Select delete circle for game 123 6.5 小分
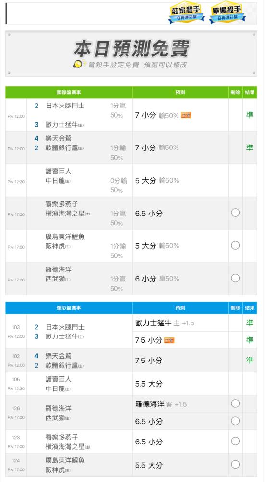Image resolution: width=267 pixels, height=482 pixels. click(x=235, y=441)
